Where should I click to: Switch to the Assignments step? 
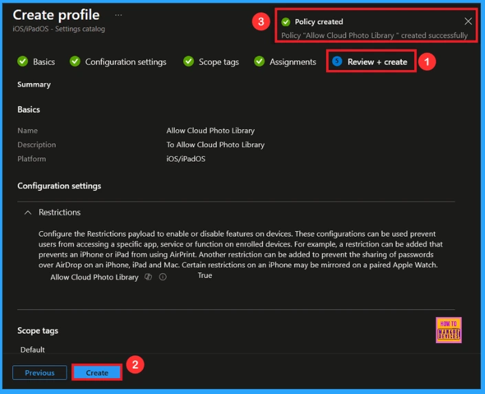tap(285, 62)
